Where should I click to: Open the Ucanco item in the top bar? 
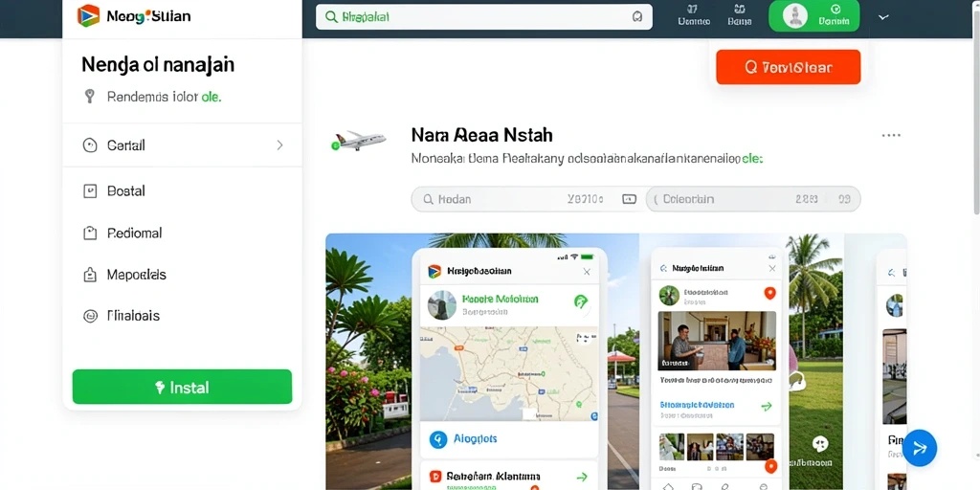(694, 15)
